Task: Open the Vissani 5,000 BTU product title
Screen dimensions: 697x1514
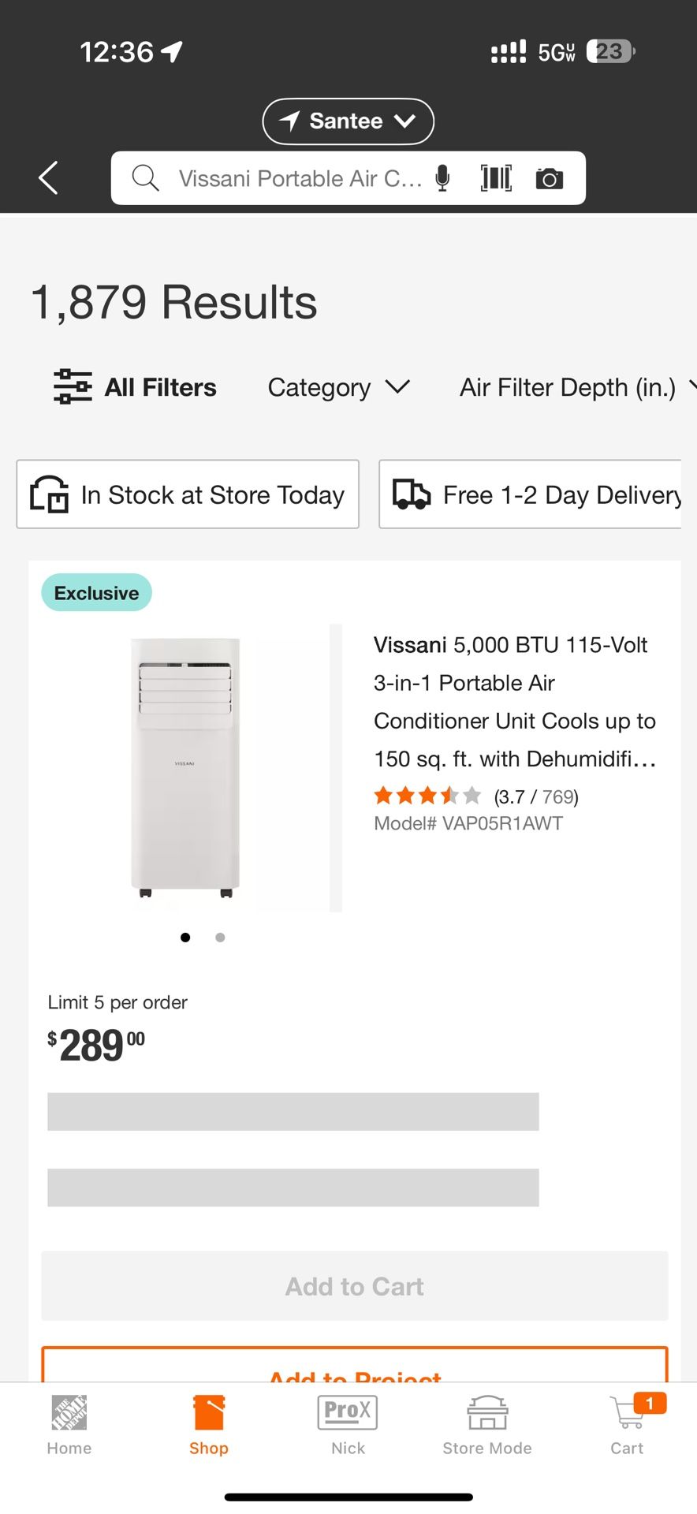Action: click(514, 702)
